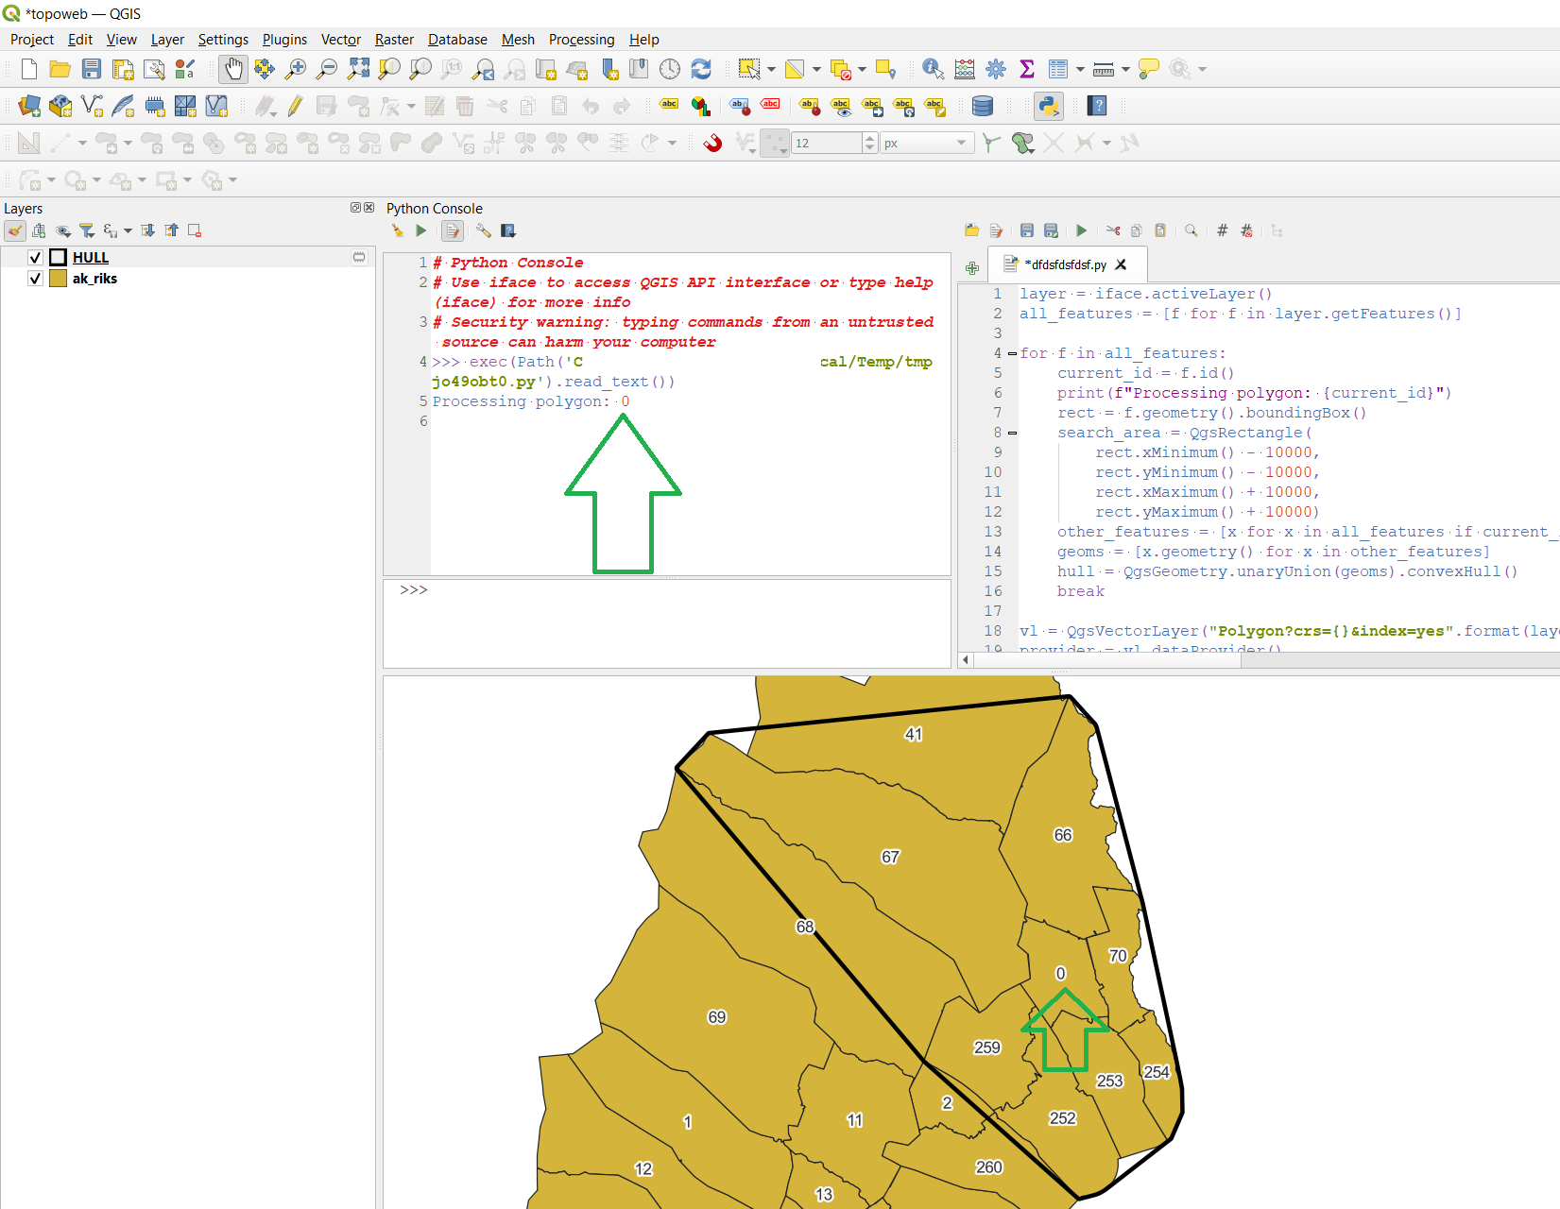1560x1209 pixels.
Task: Open the layer diagram options icon
Action: 700,106
